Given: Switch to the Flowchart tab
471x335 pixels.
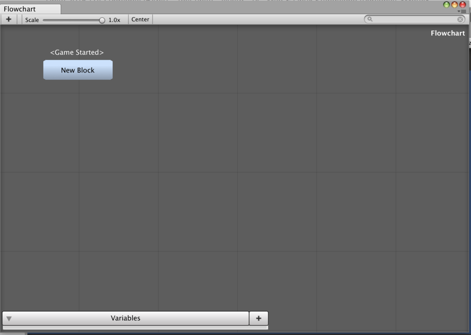Looking at the screenshot, I should click(x=30, y=9).
